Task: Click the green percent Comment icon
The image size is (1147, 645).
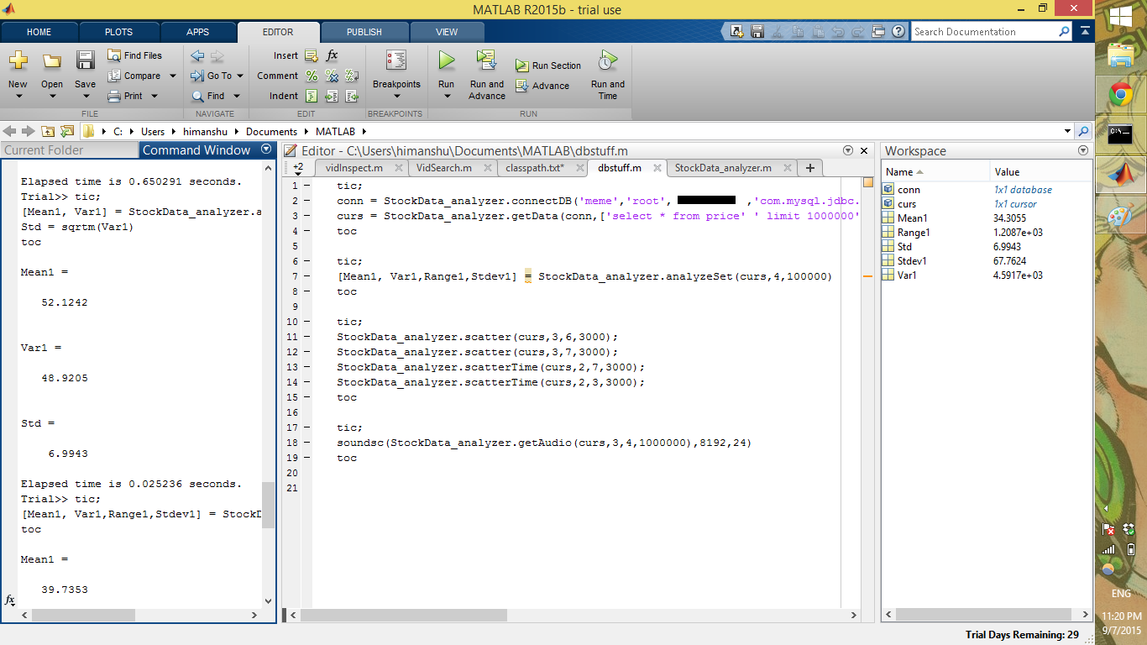Action: coord(312,76)
